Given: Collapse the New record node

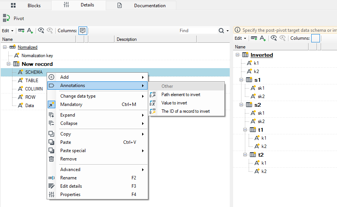Looking at the screenshot, I should pos(8,64).
